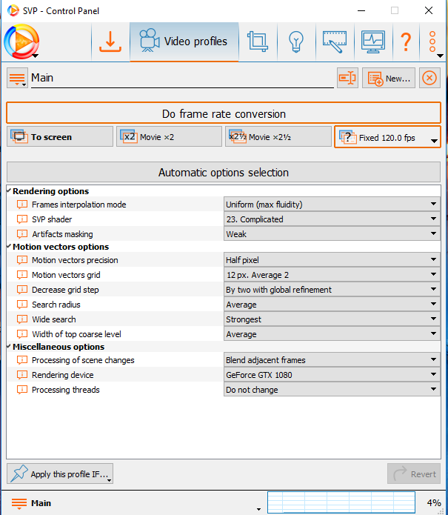
Task: Toggle Do frame rate conversion
Action: [x=223, y=113]
